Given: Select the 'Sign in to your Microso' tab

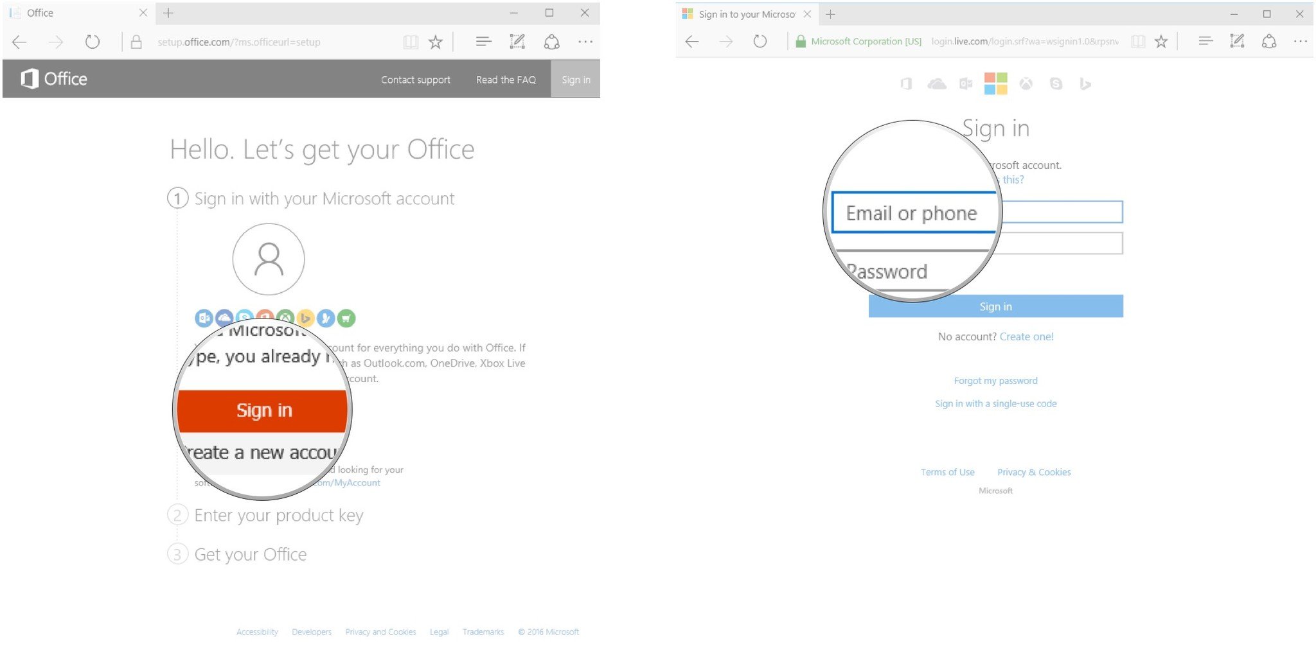Looking at the screenshot, I should (x=747, y=14).
